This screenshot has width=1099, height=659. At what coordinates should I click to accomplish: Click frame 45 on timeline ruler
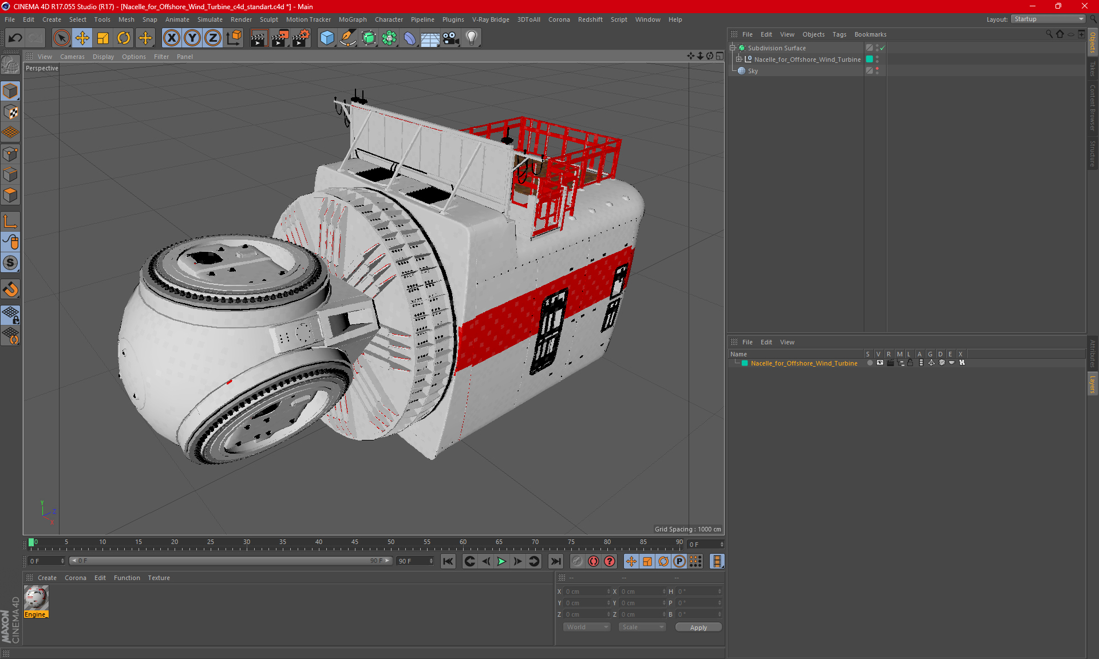coord(355,542)
